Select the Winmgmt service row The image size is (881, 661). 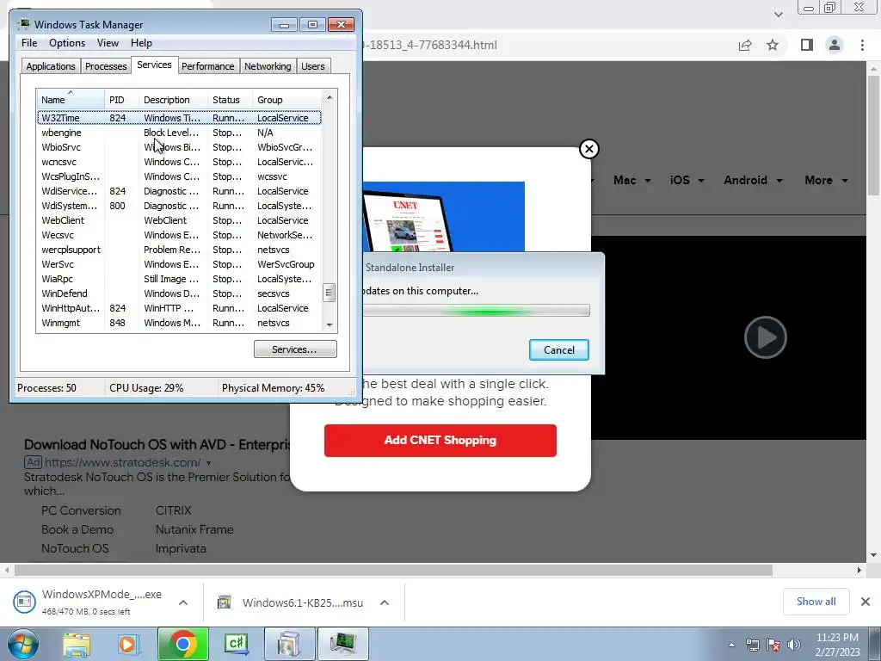click(x=179, y=323)
